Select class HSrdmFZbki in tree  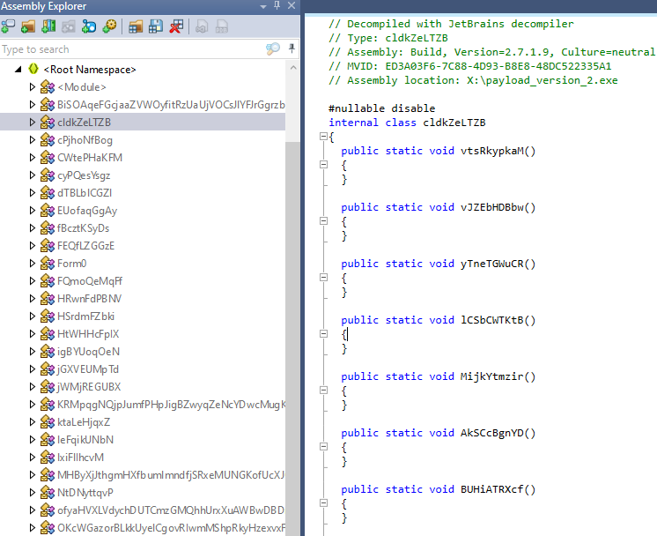coord(86,316)
